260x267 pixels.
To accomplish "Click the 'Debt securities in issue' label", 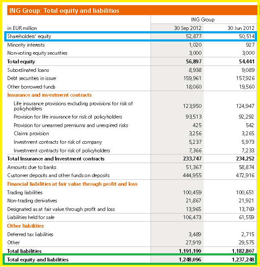I will point(32,78).
